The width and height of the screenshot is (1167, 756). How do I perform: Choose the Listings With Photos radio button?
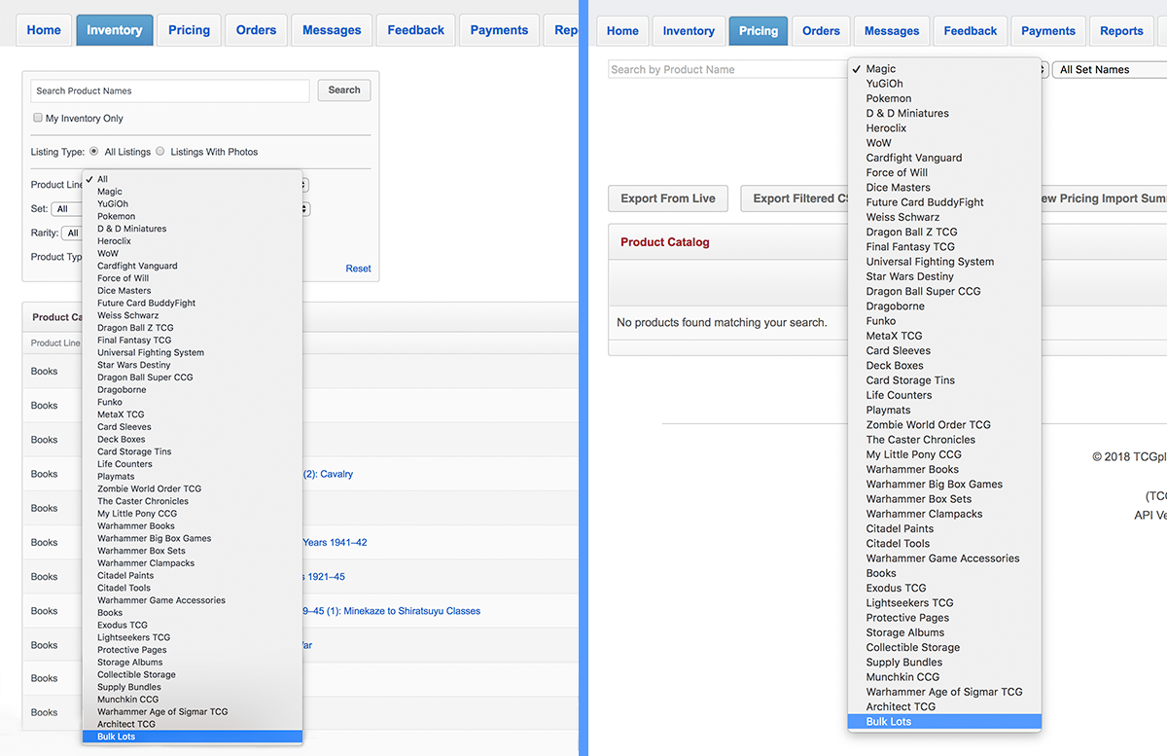[x=160, y=152]
